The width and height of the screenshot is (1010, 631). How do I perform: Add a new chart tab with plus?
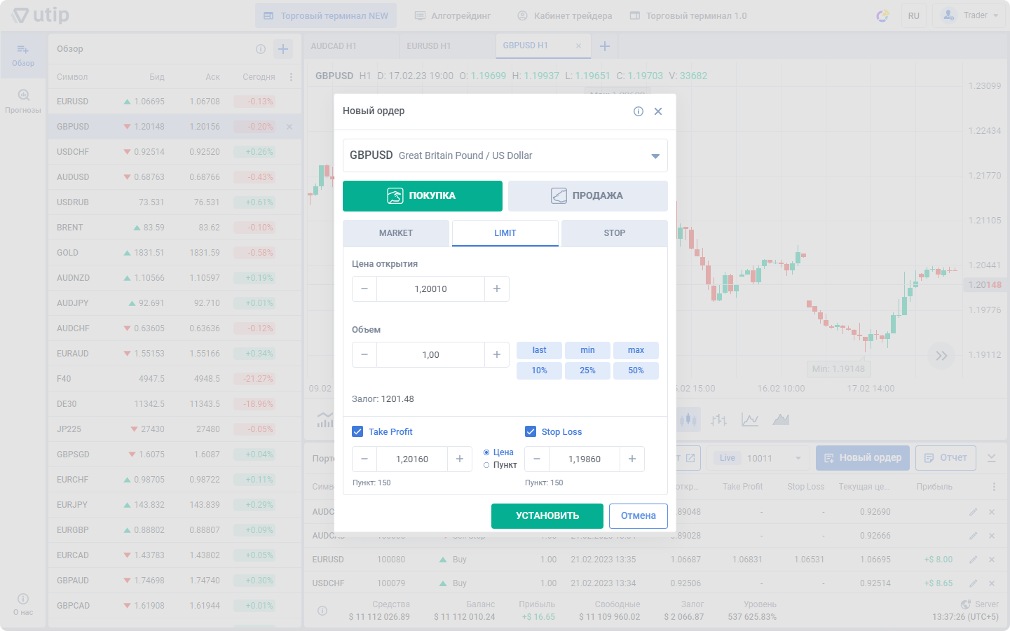point(605,46)
